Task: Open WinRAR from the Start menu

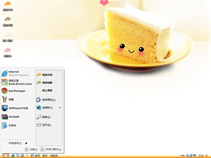Action: point(17,117)
